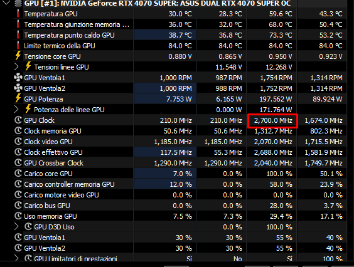The width and height of the screenshot is (354, 267).
Task: Click the 7.753 W current power value
Action: click(x=179, y=99)
